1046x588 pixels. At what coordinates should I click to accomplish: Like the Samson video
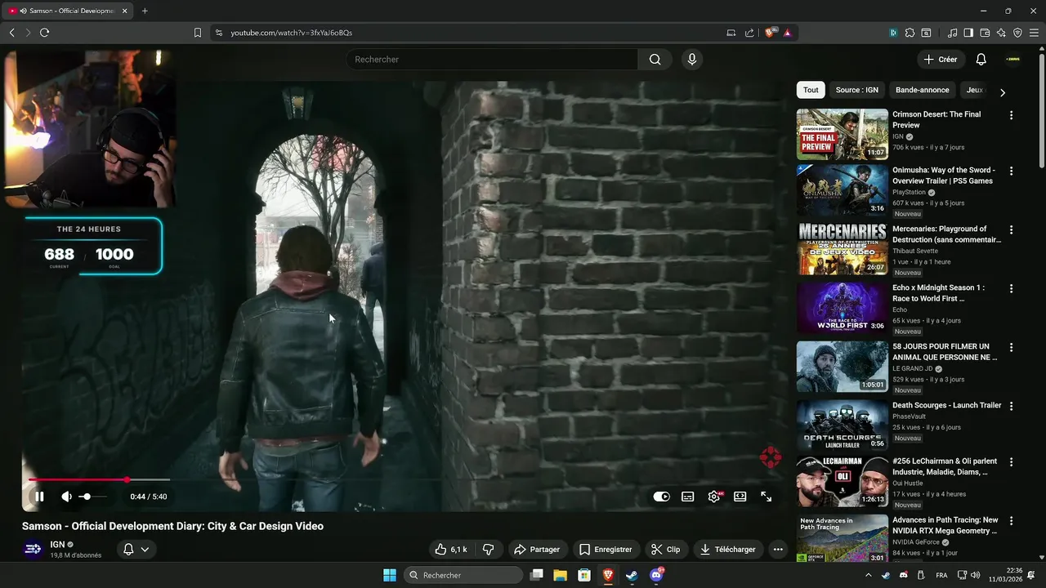click(451, 550)
